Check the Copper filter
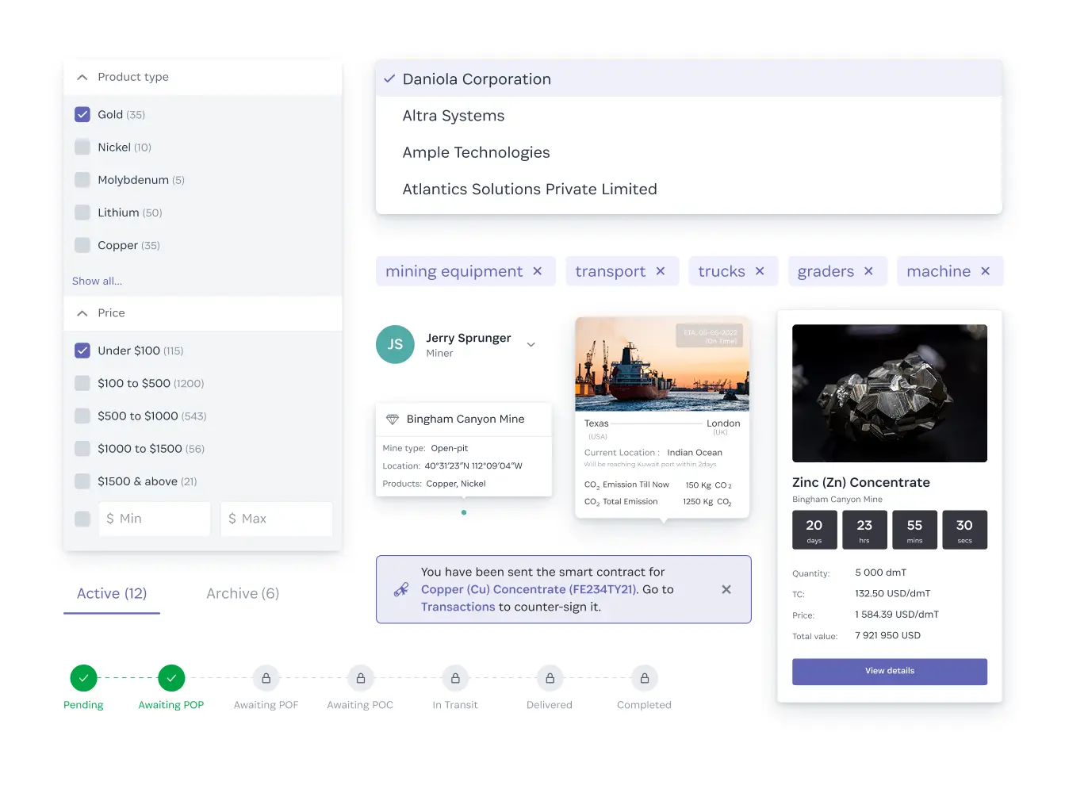 coord(82,245)
